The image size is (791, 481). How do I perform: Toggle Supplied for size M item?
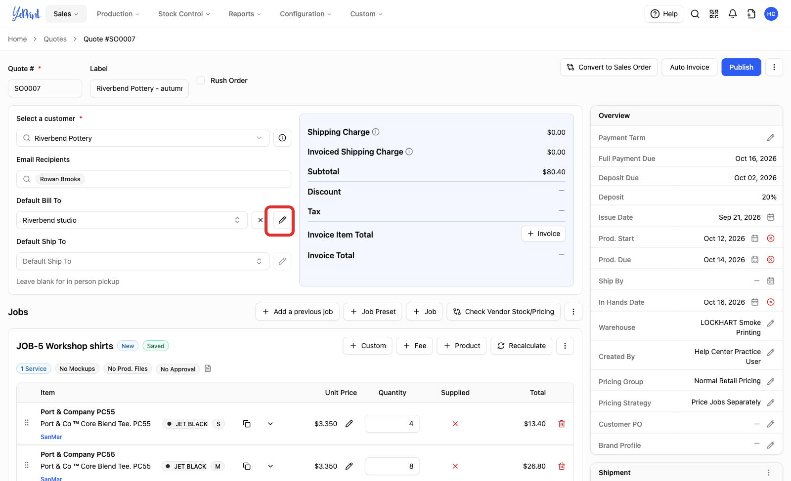(455, 466)
